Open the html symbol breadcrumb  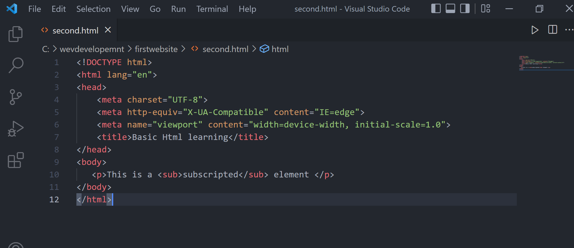click(280, 49)
